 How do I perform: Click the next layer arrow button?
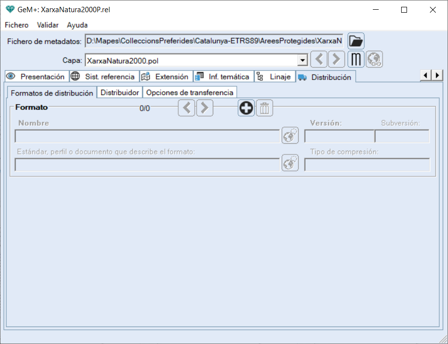point(336,59)
